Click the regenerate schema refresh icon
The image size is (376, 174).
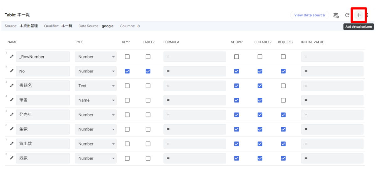347,15
